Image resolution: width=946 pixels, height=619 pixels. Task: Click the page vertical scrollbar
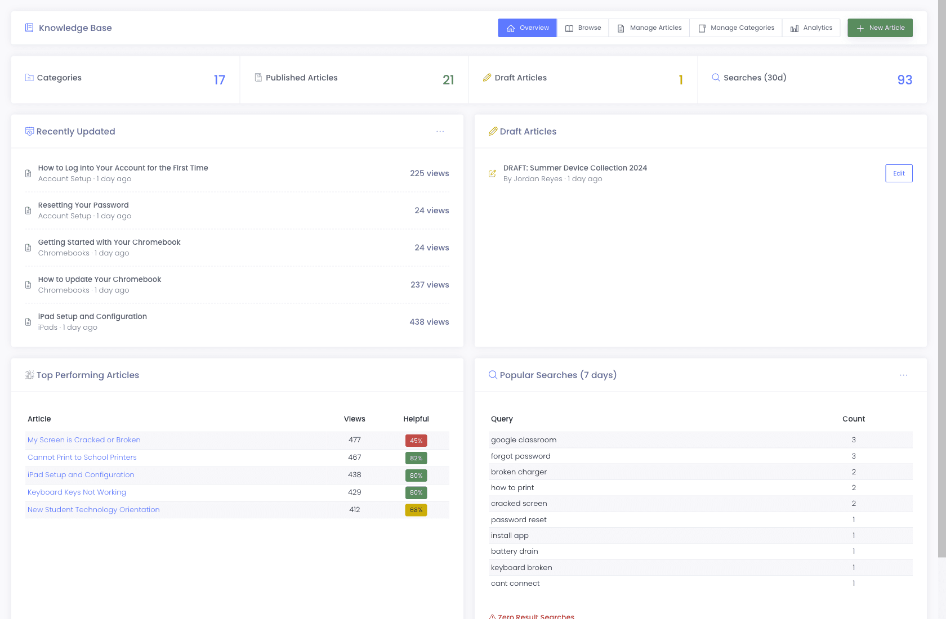pos(941,279)
